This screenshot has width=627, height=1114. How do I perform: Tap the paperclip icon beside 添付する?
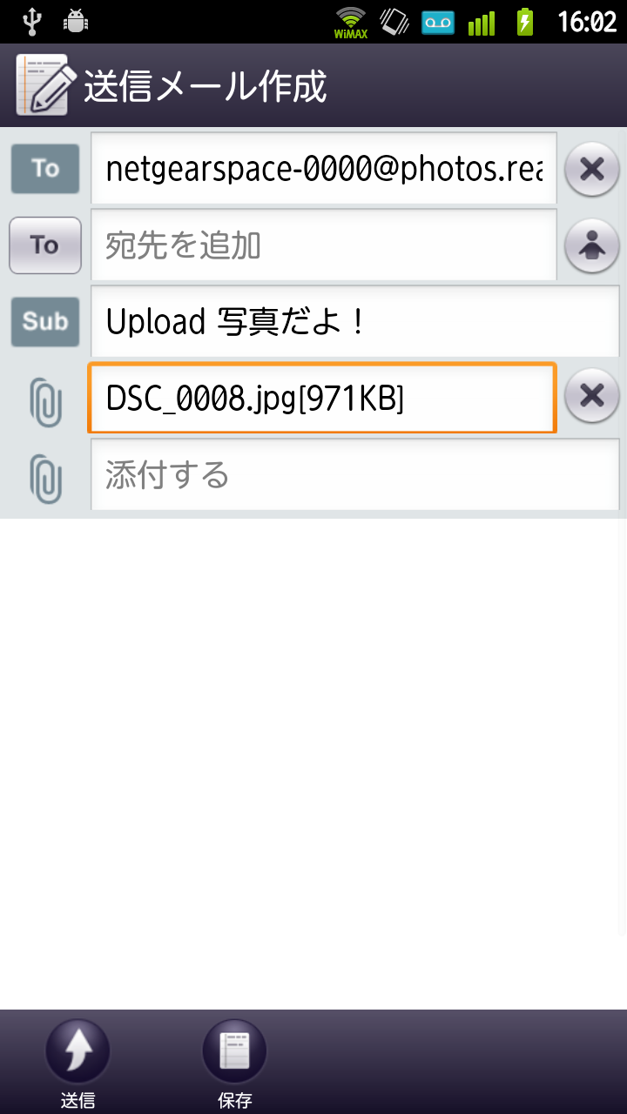(45, 478)
